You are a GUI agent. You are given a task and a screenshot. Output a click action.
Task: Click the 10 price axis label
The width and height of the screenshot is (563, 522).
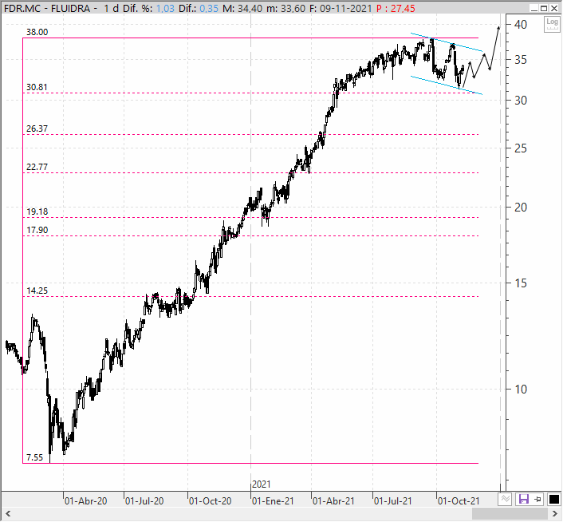point(520,389)
